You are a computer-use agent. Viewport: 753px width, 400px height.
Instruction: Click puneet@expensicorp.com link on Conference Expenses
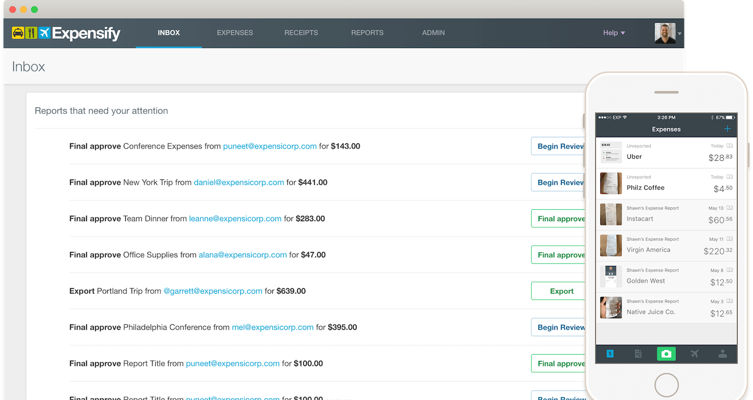point(270,146)
